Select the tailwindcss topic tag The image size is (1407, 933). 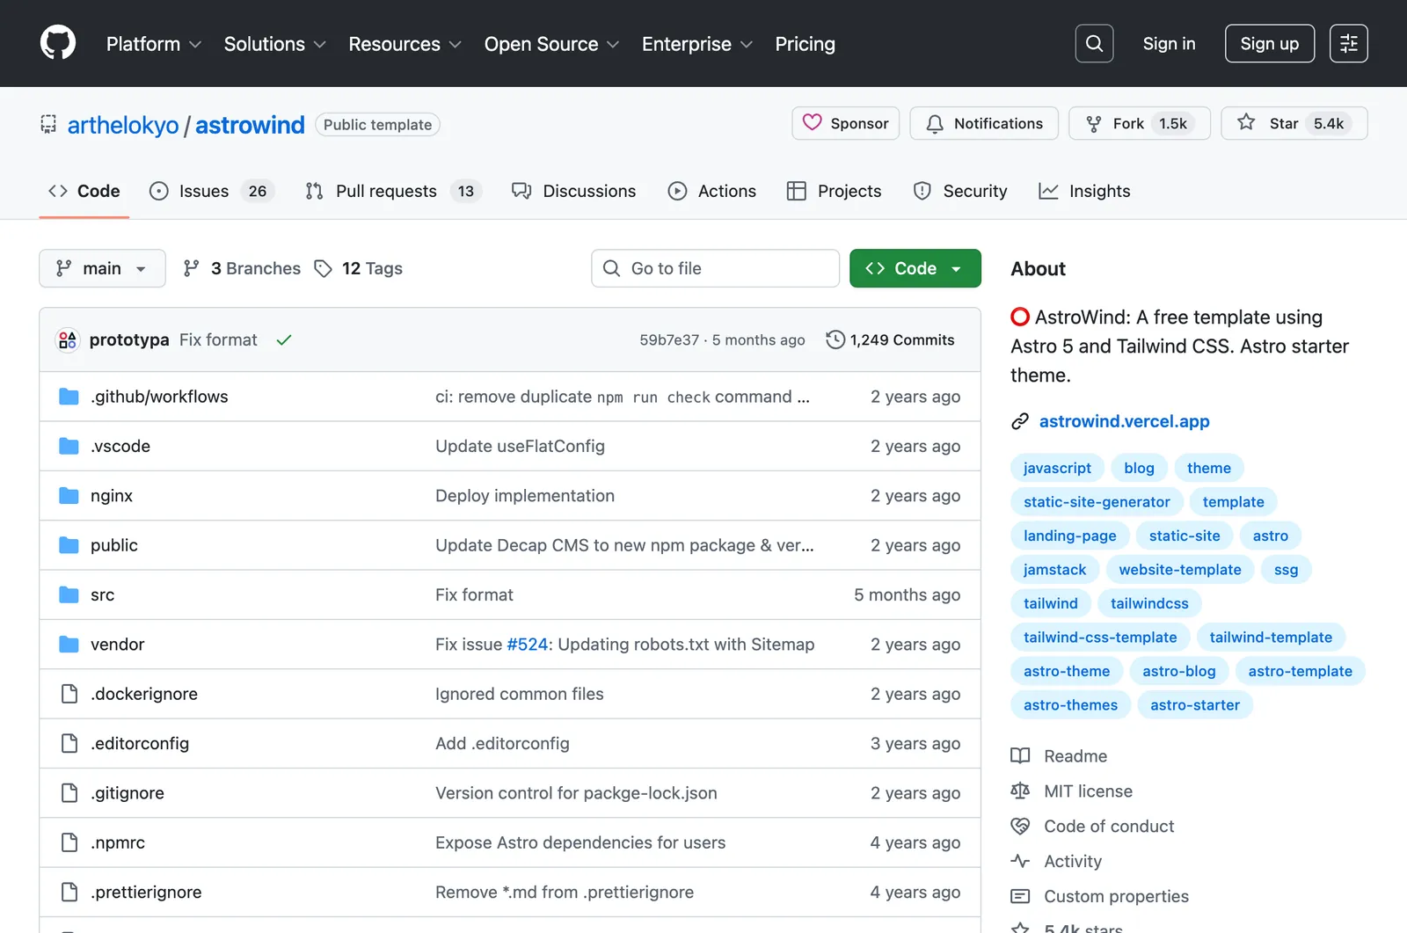(x=1148, y=603)
